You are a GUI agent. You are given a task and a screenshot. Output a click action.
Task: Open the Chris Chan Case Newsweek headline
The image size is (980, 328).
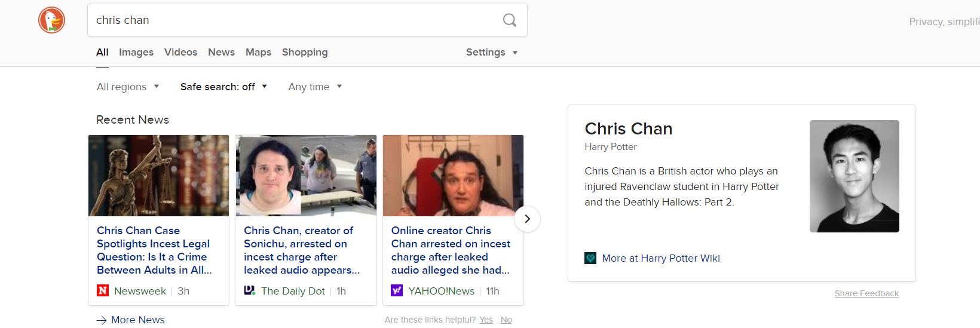point(154,250)
